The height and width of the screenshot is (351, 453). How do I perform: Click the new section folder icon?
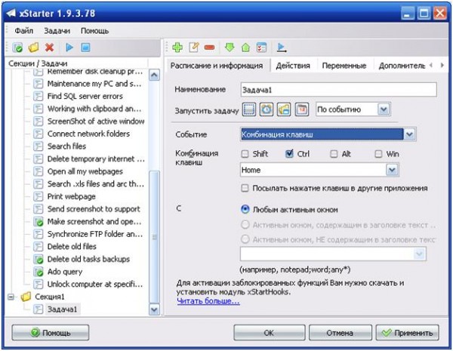(x=33, y=48)
